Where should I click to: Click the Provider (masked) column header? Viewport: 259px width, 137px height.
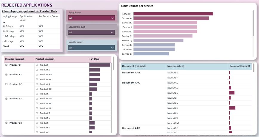[15, 59]
